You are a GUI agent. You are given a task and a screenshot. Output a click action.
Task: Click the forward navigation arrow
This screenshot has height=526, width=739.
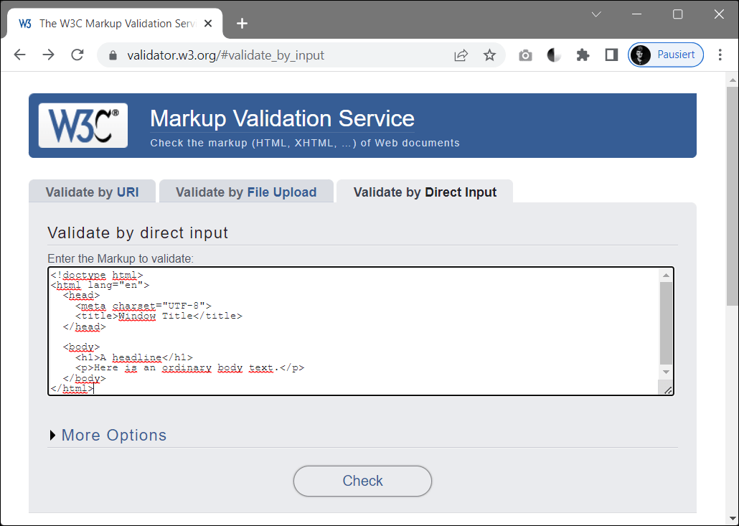pos(48,55)
